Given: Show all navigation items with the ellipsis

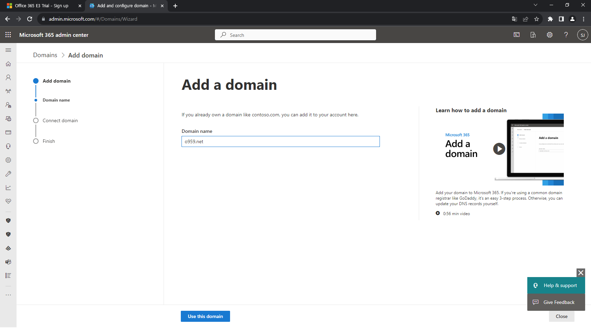Looking at the screenshot, I should coord(8,295).
